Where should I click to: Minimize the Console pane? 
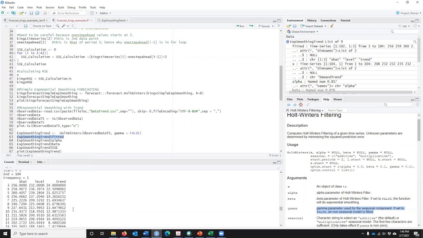pos(274,162)
